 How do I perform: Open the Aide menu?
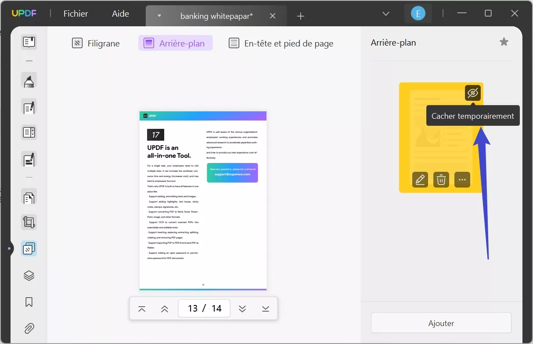tap(120, 14)
